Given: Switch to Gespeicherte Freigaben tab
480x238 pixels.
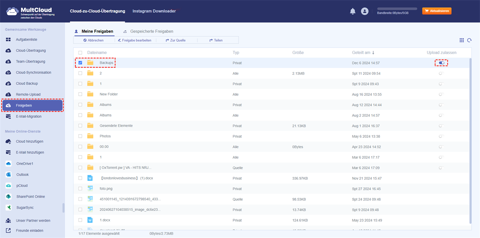Looking at the screenshot, I should click(151, 31).
